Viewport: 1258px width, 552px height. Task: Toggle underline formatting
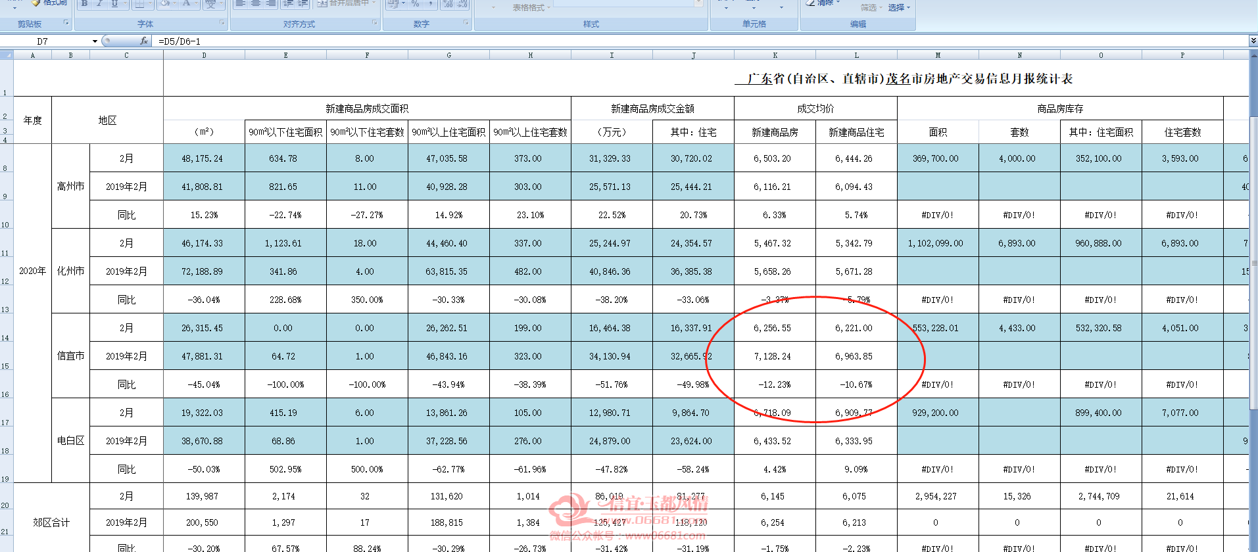114,3
